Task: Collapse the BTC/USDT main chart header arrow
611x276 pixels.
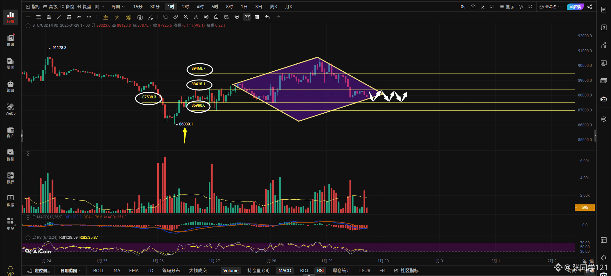Action: 28,25
